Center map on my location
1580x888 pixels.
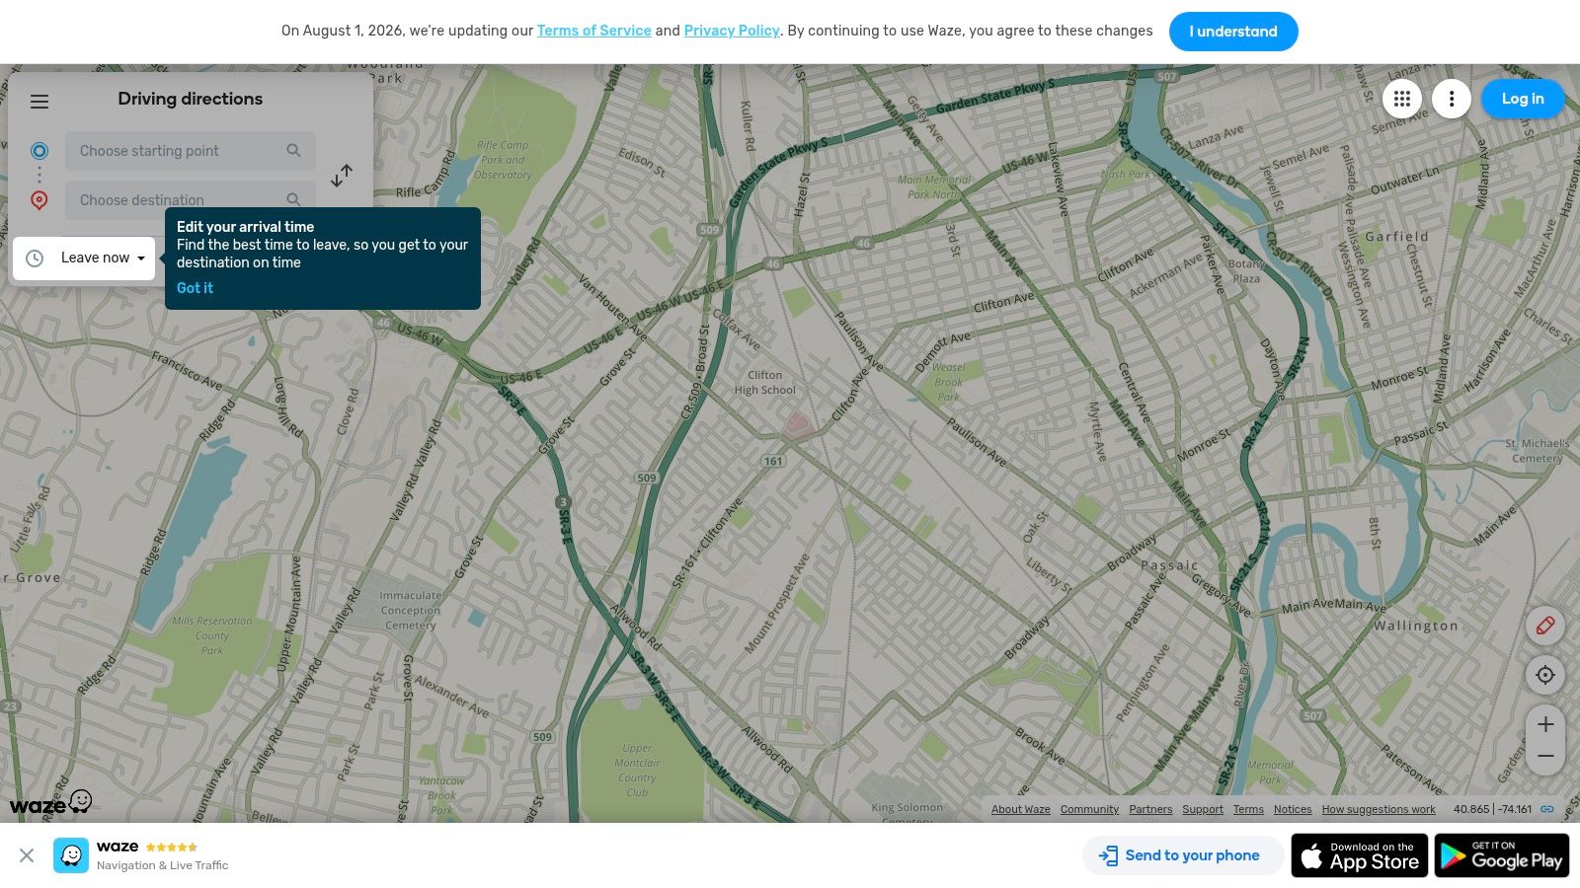click(1545, 675)
